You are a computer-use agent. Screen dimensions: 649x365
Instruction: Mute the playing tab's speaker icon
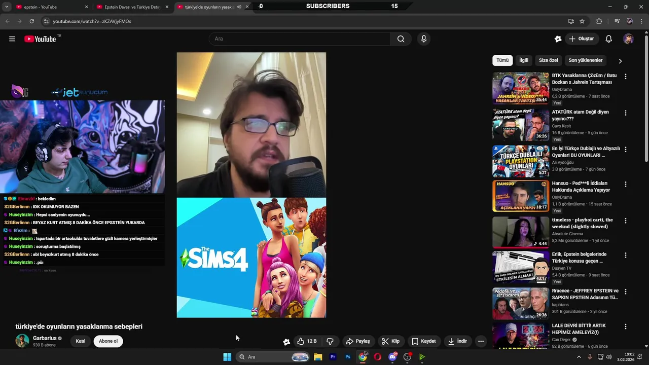239,7
